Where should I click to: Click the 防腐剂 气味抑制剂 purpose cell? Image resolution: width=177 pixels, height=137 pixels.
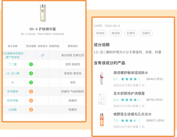click(x=73, y=91)
